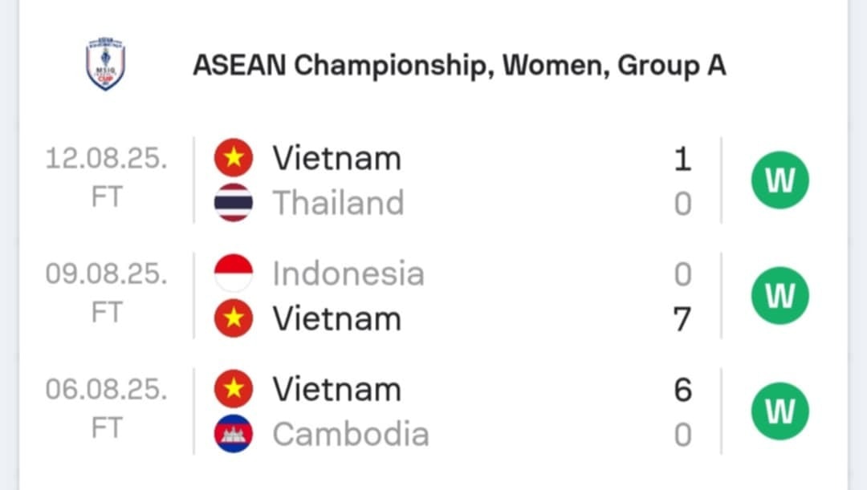Click the Thailand flag icon
The image size is (867, 490).
click(234, 202)
